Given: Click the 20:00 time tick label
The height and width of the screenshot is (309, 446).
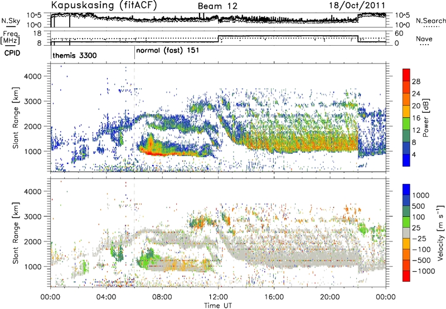Looking at the screenshot, I should [330, 297].
